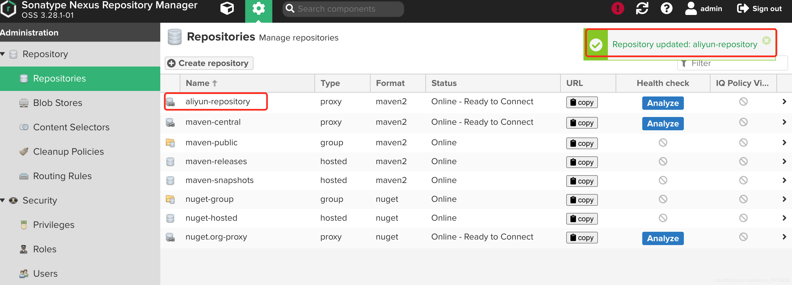
Task: Click IQ policy disabled icon for nuget-group
Action: [743, 199]
